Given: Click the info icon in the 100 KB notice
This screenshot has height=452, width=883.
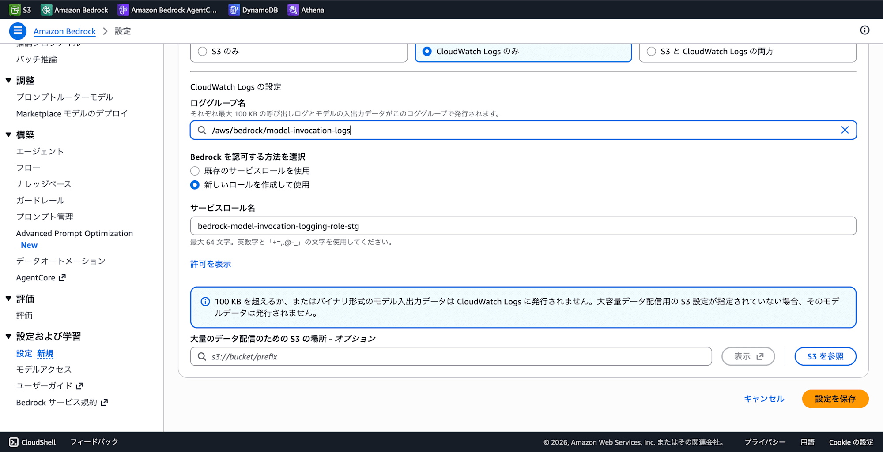Looking at the screenshot, I should tap(205, 302).
